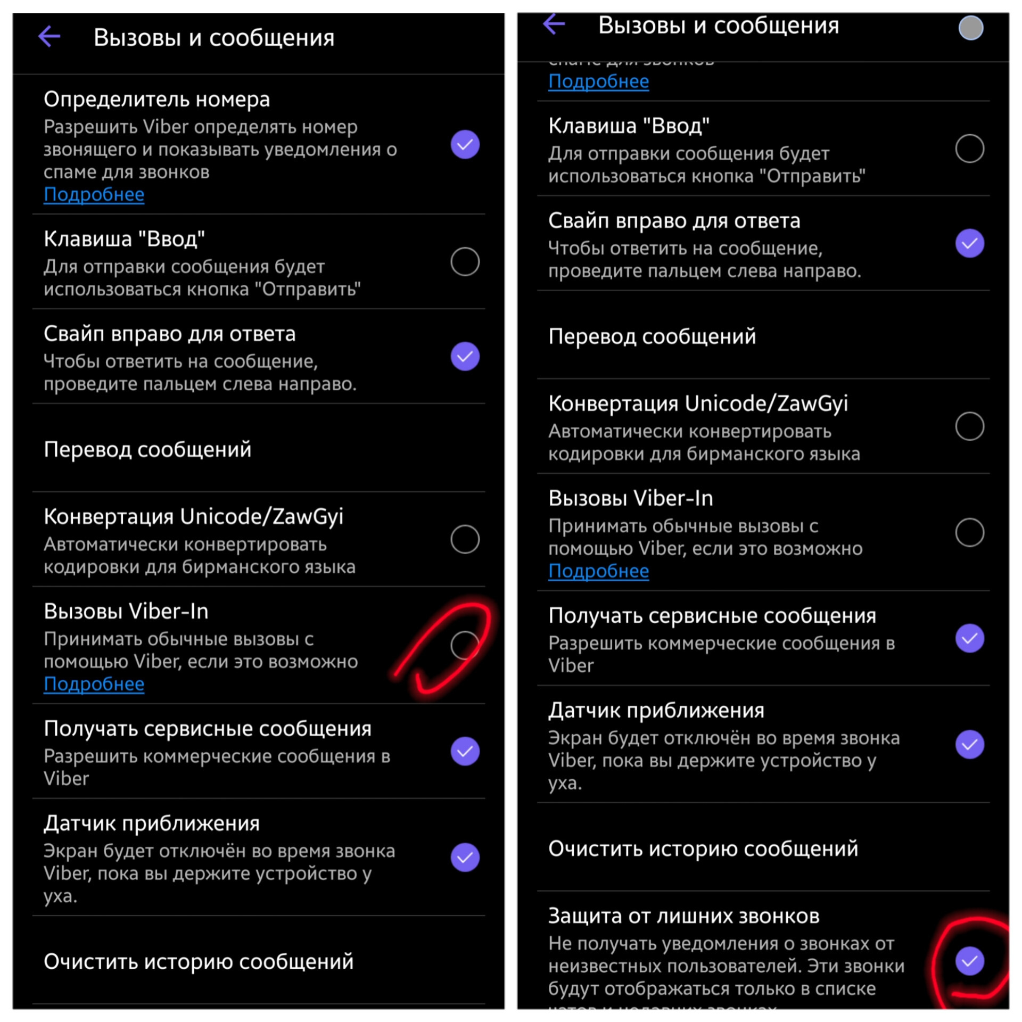Image resolution: width=1022 pixels, height=1022 pixels.
Task: Toggle Клавиша "Ввод" checkbox on the right screen
Action: (x=969, y=149)
